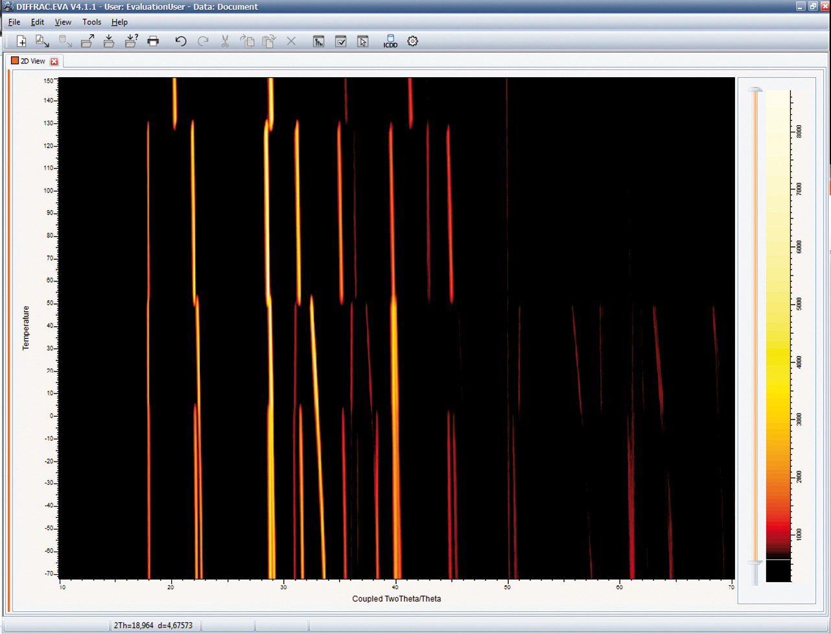
Task: Click the data tree panel icon
Action: click(318, 41)
